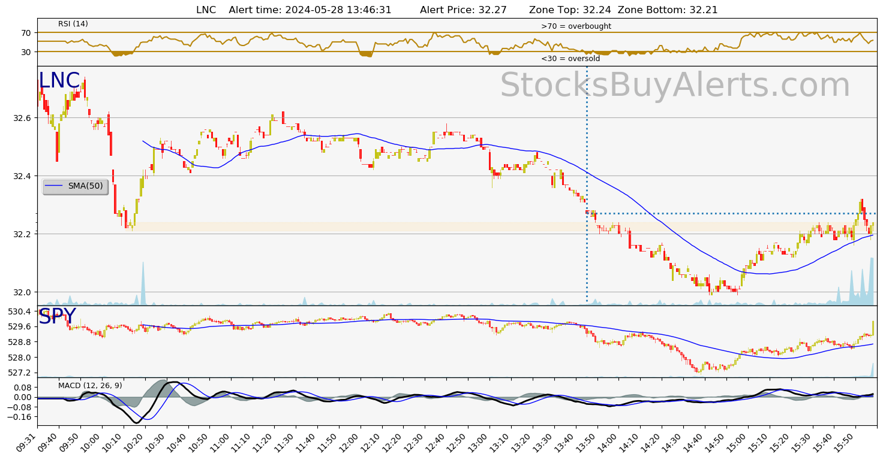Click 'Alert Price: 32.27' in the title
Viewport: 886px width, 460px height.
(x=463, y=10)
